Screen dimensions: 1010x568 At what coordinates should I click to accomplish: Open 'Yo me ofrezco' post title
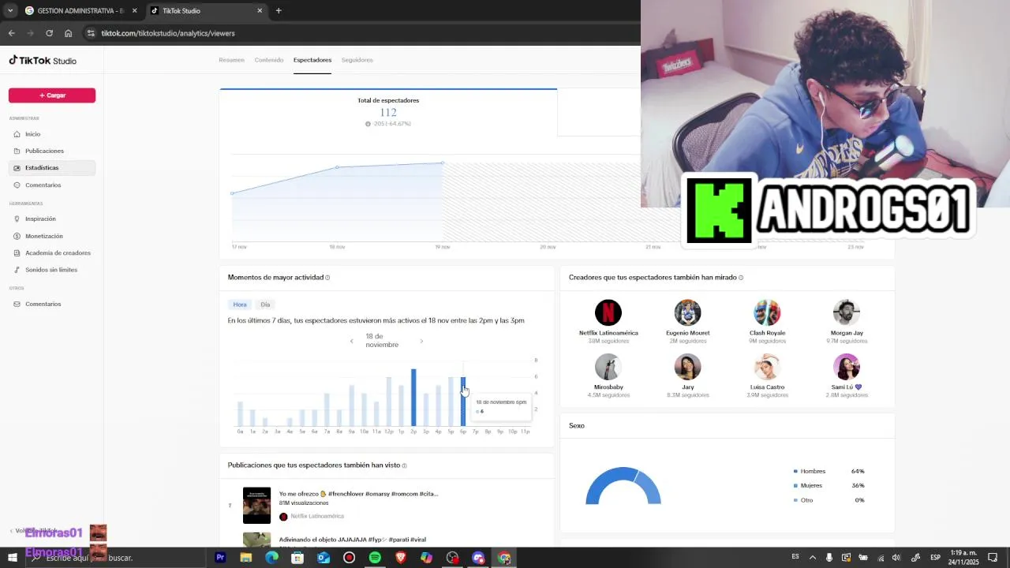(358, 494)
